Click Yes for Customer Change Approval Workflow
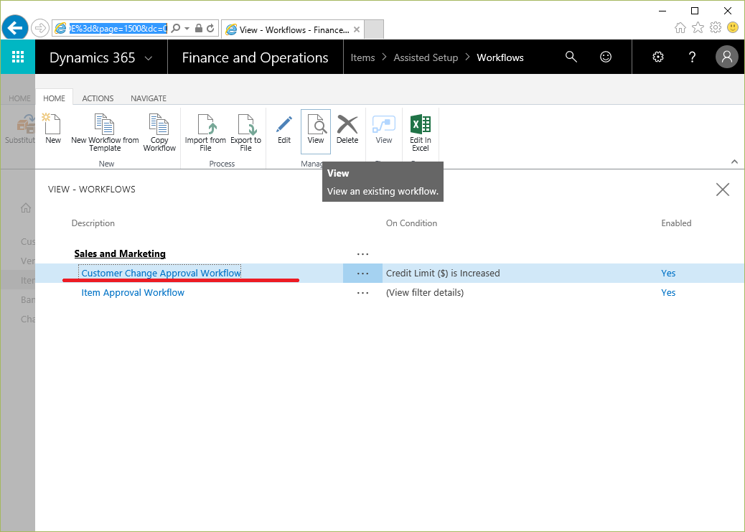 click(668, 273)
